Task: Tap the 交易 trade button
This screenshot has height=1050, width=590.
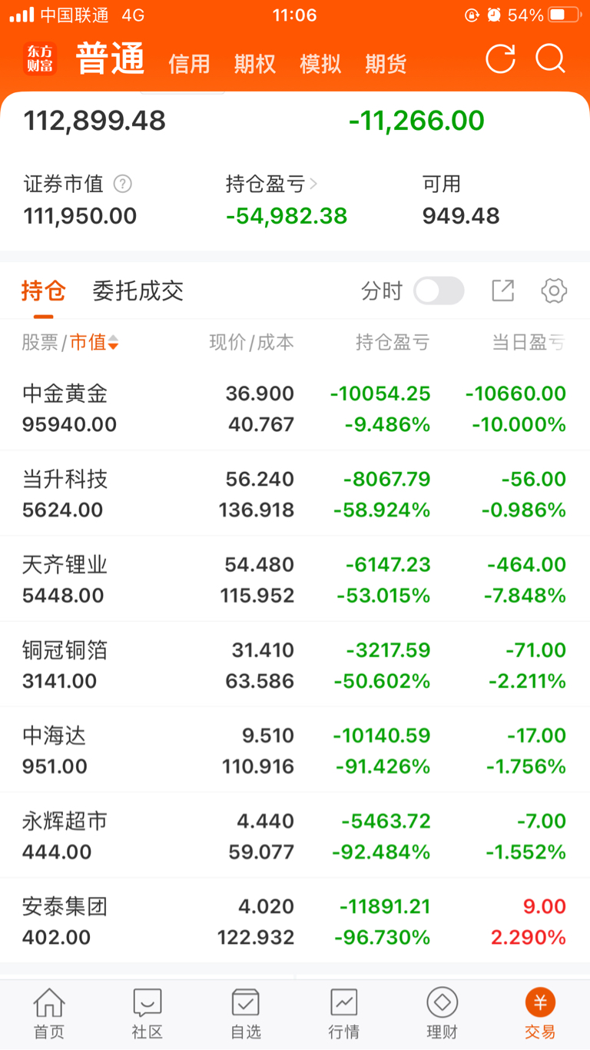Action: [x=540, y=1013]
